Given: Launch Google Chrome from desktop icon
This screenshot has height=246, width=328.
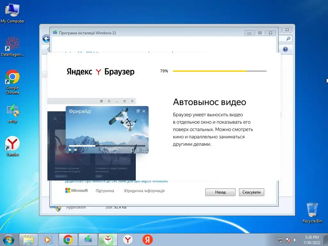Looking at the screenshot, I should 12,82.
